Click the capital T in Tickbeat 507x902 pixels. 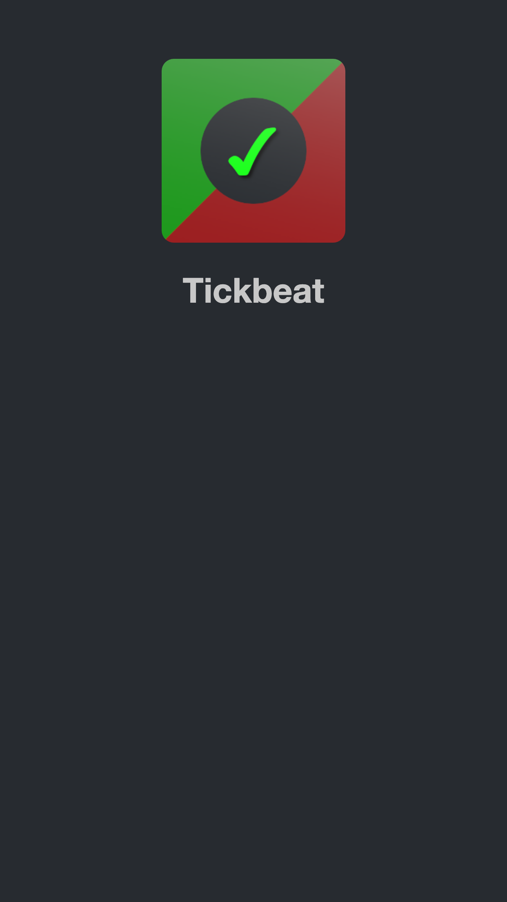click(192, 290)
